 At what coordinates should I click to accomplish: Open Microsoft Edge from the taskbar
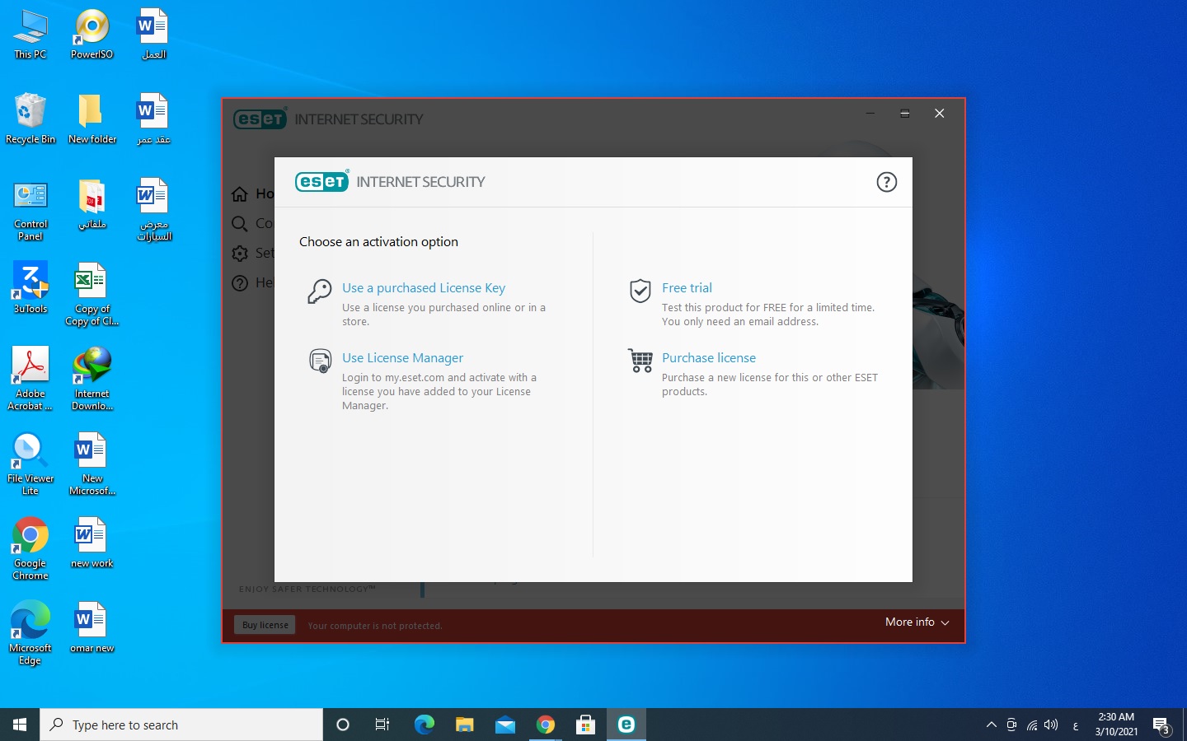tap(424, 725)
